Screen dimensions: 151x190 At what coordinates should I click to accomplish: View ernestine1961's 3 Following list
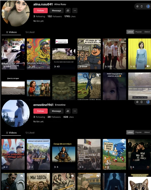[x=39, y=117]
